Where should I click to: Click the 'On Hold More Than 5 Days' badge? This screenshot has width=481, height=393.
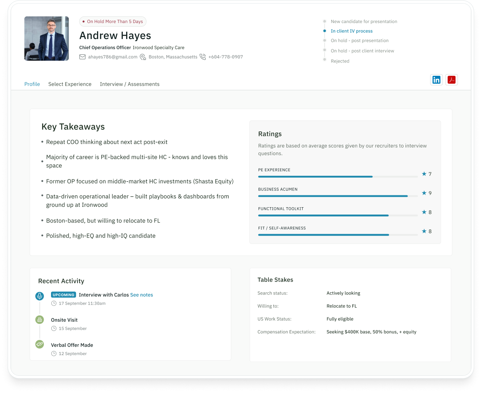[x=113, y=21]
